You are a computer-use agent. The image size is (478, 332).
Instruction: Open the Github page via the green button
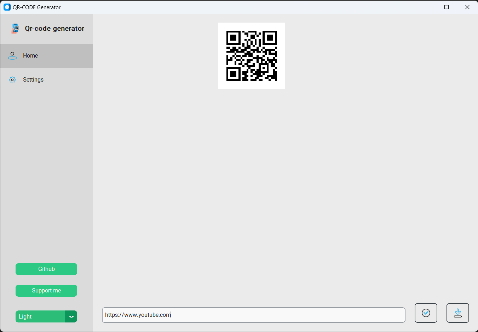pos(46,269)
